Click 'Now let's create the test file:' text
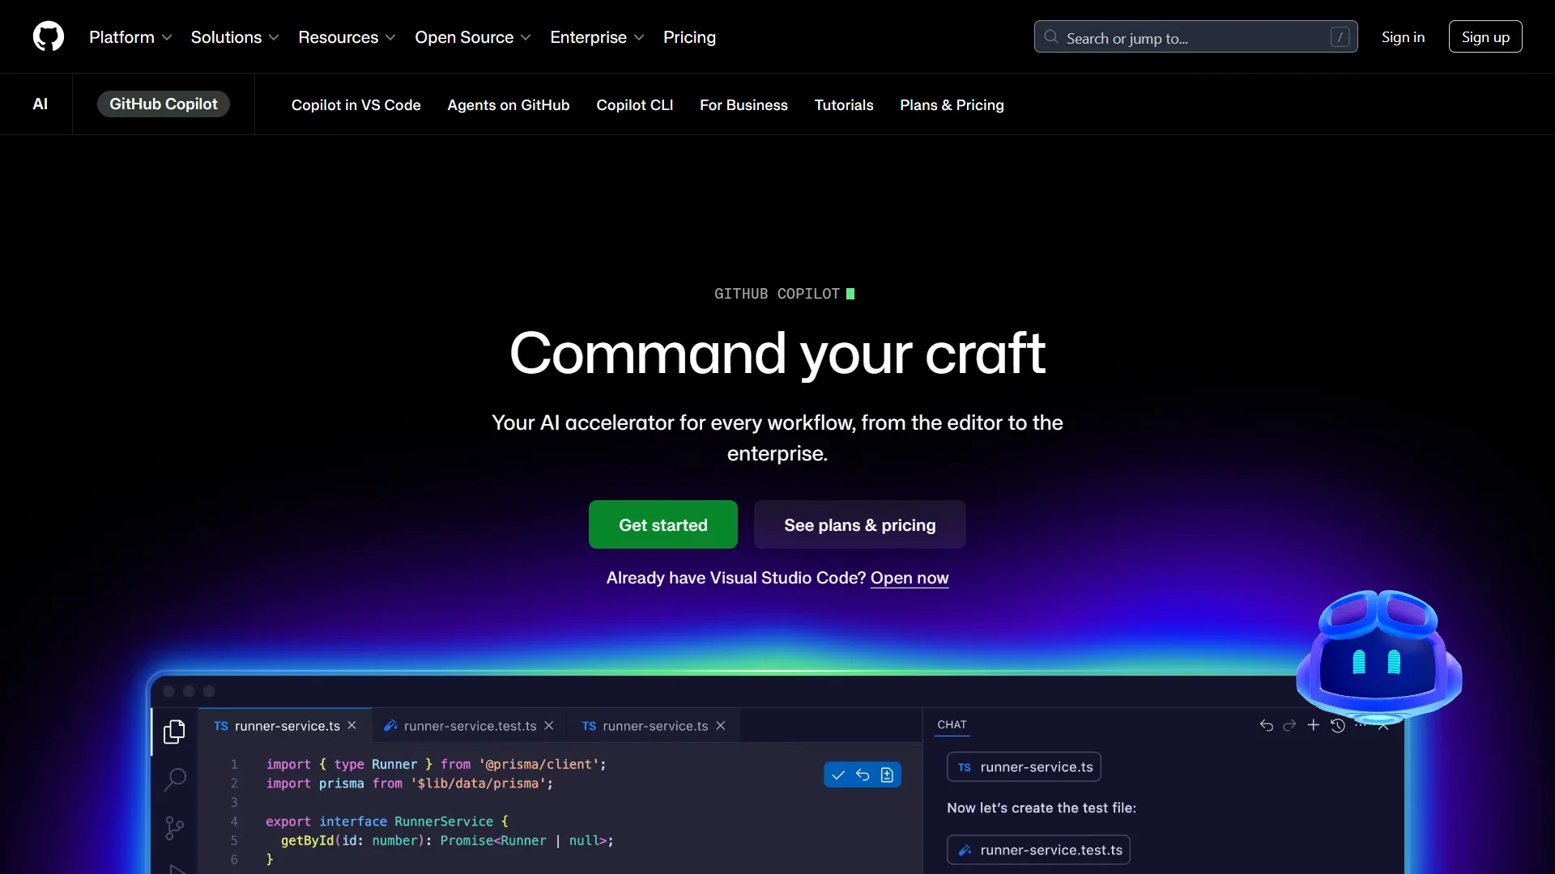 [x=1042, y=808]
